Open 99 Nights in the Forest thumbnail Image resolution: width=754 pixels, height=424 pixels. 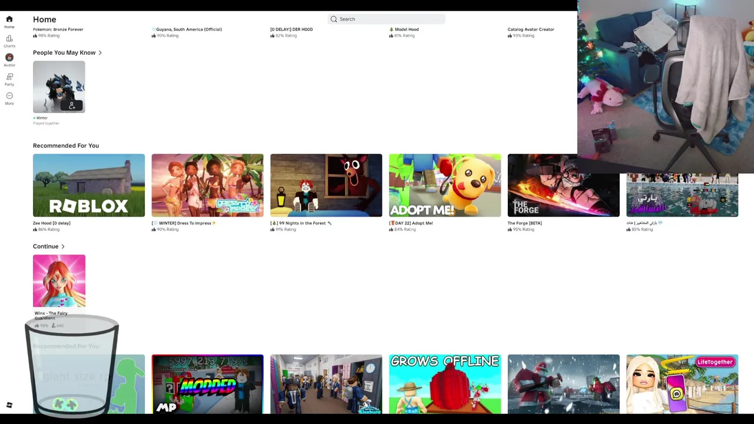(326, 185)
